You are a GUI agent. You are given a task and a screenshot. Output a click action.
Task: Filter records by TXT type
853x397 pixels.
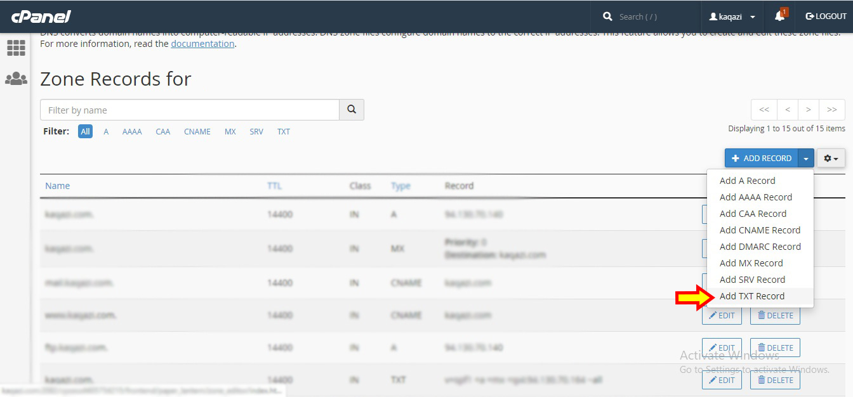click(x=283, y=132)
